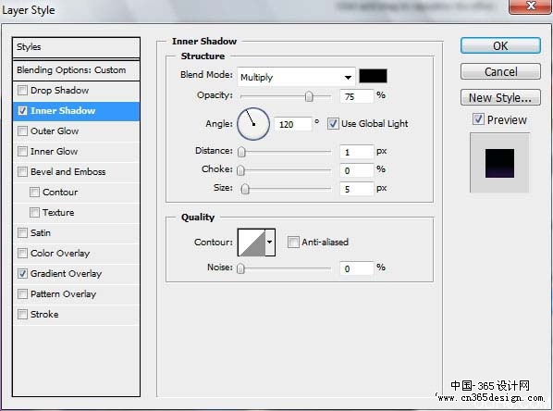Enable the Satin checkbox
This screenshot has width=553, height=411.
22,232
